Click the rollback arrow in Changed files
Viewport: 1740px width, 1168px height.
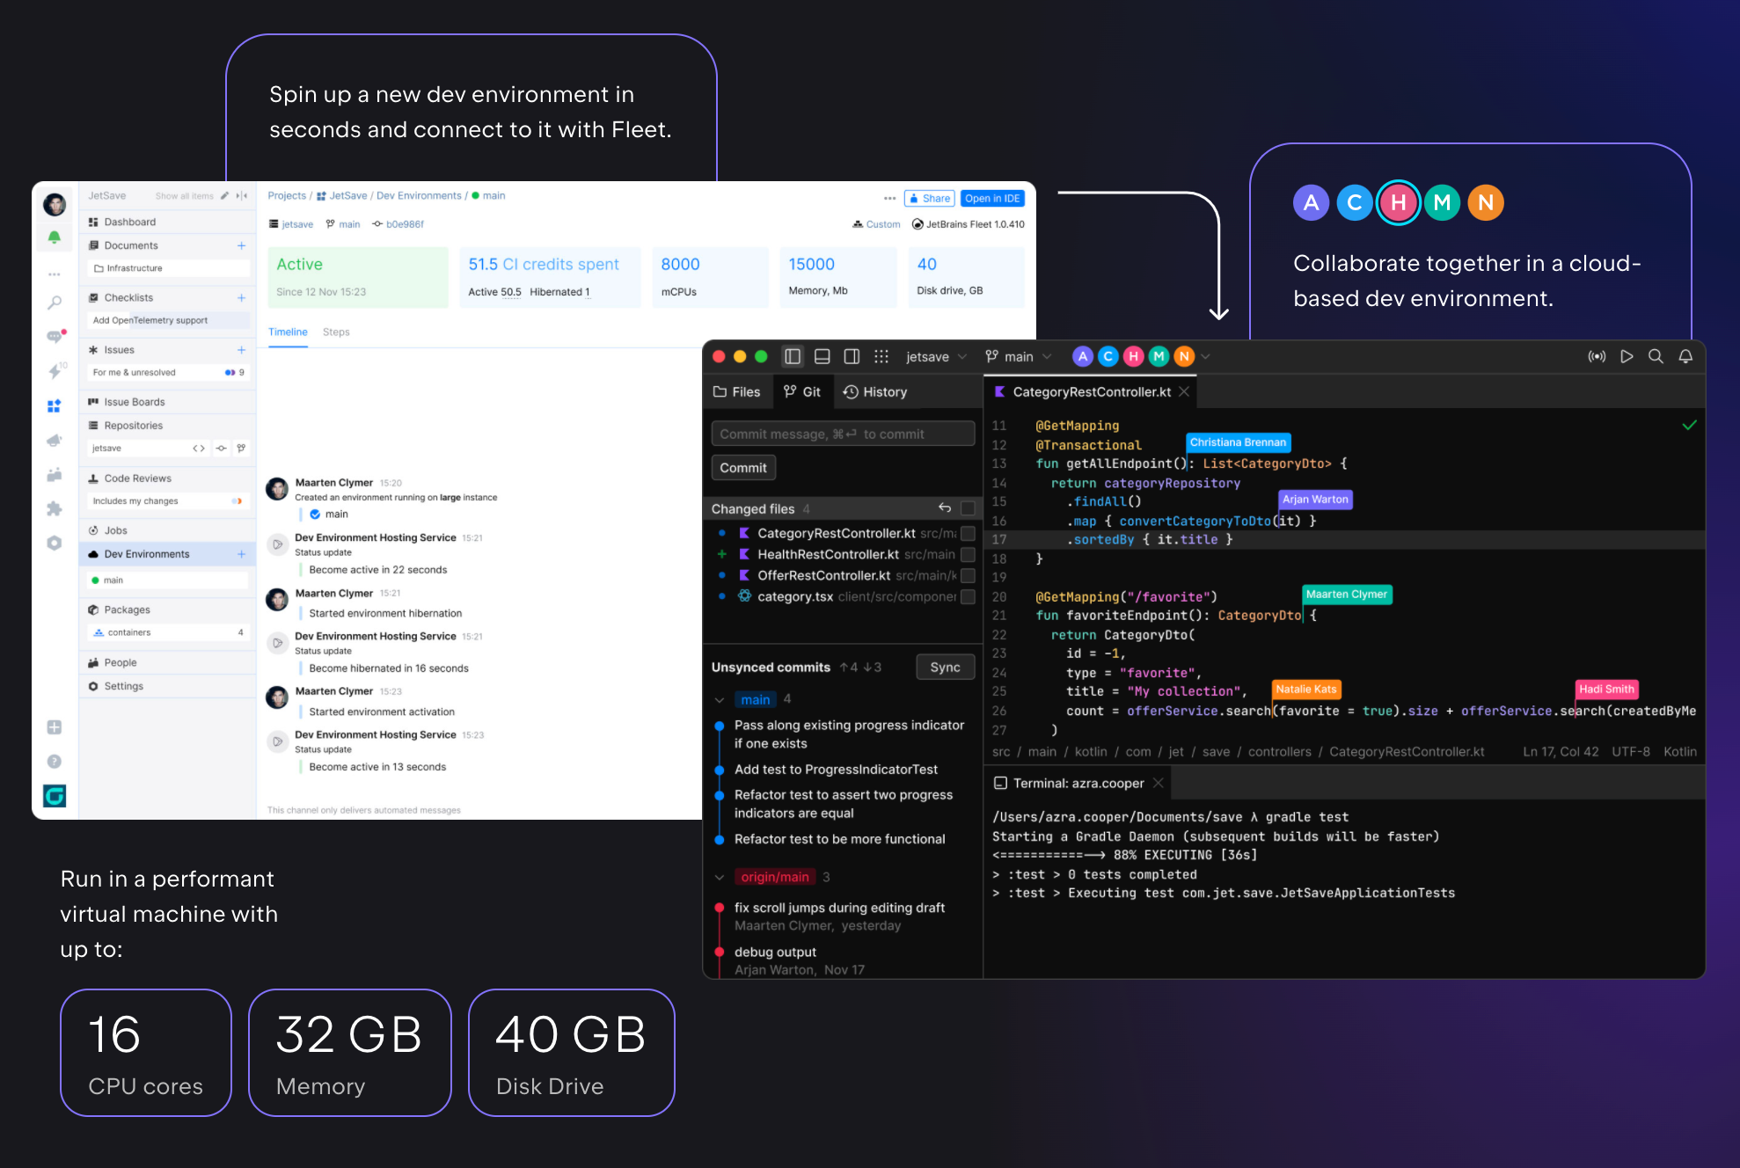coord(945,507)
